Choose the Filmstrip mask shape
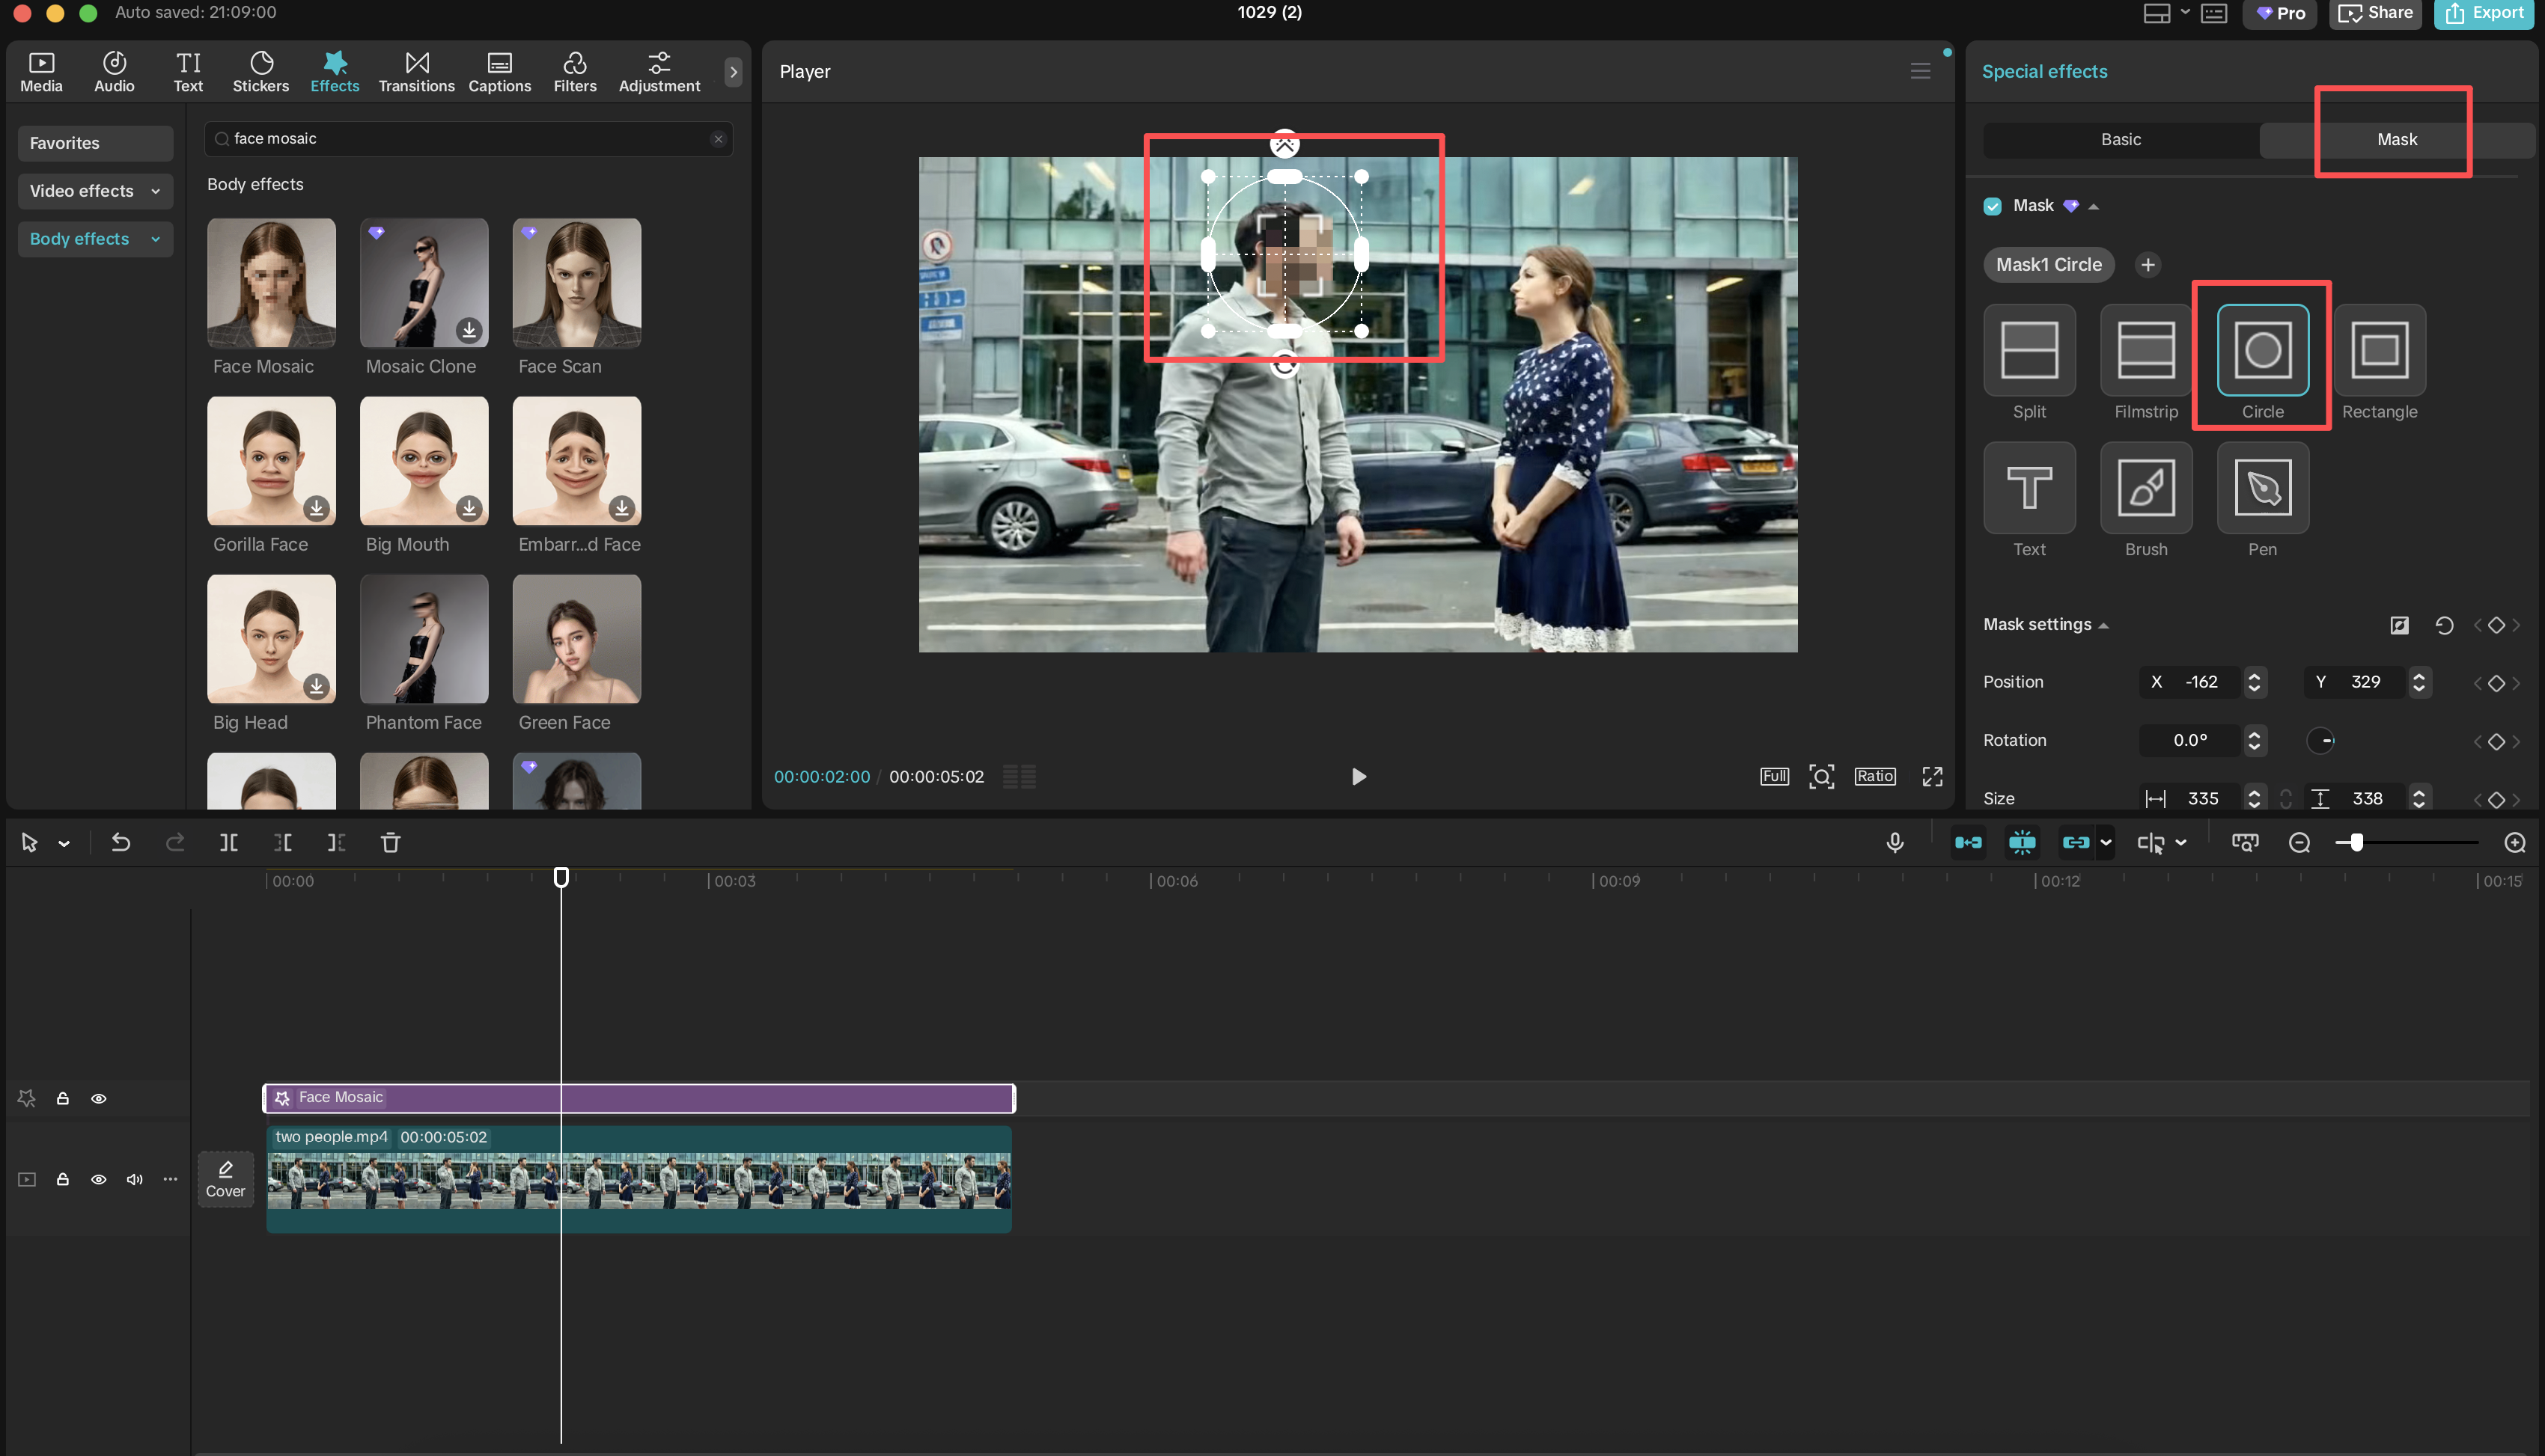The image size is (2545, 1456). click(2146, 350)
